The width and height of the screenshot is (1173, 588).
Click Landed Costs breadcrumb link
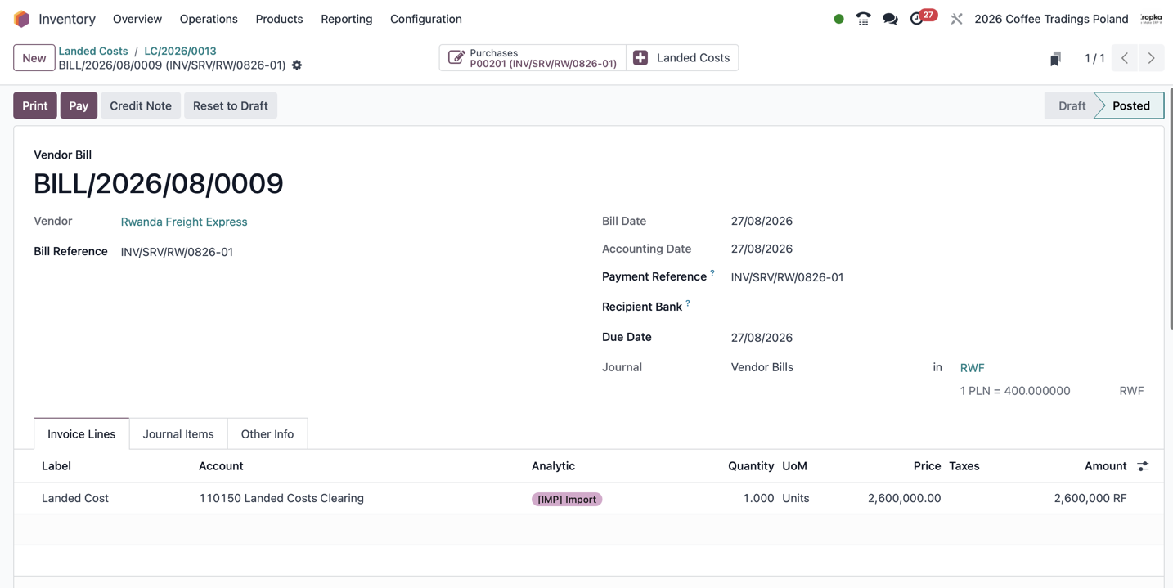93,51
